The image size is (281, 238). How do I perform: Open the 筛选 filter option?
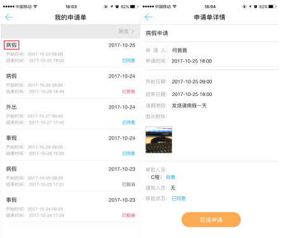(x=126, y=32)
